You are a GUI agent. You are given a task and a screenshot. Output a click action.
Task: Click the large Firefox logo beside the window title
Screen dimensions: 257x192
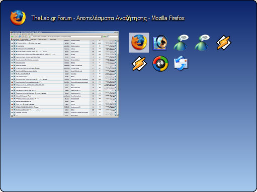(x=18, y=18)
